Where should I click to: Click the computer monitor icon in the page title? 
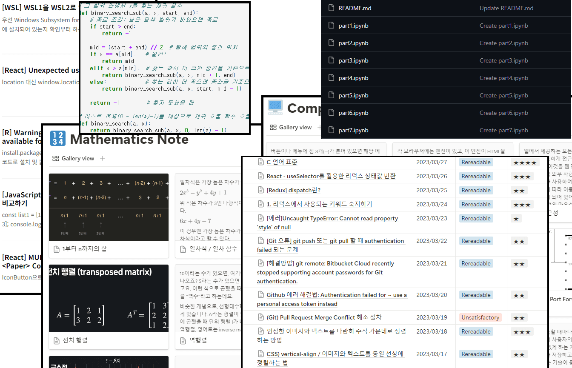point(275,108)
